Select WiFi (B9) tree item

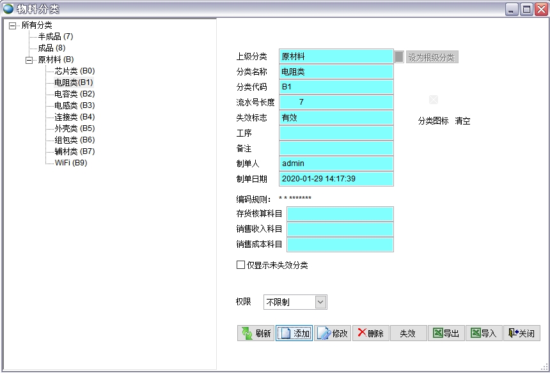(70, 163)
